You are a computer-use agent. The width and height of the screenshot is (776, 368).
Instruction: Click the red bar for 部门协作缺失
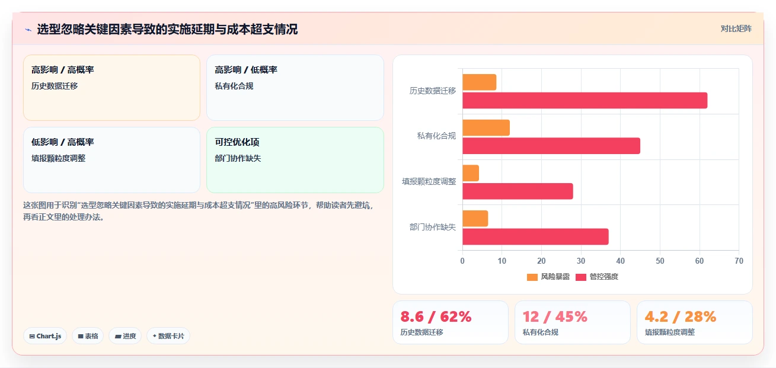[x=535, y=236]
